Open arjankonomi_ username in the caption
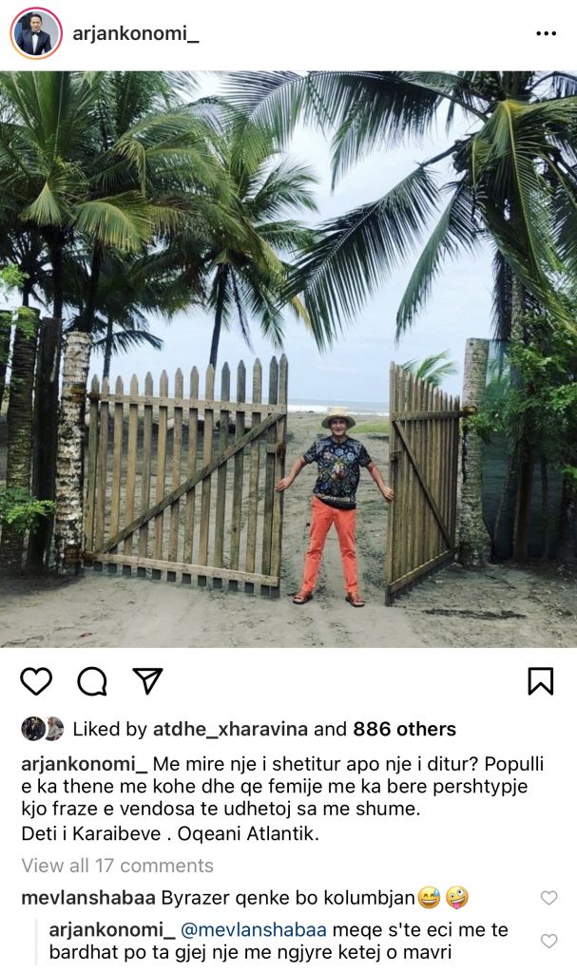Viewport: 577px width, 973px height. [84, 764]
